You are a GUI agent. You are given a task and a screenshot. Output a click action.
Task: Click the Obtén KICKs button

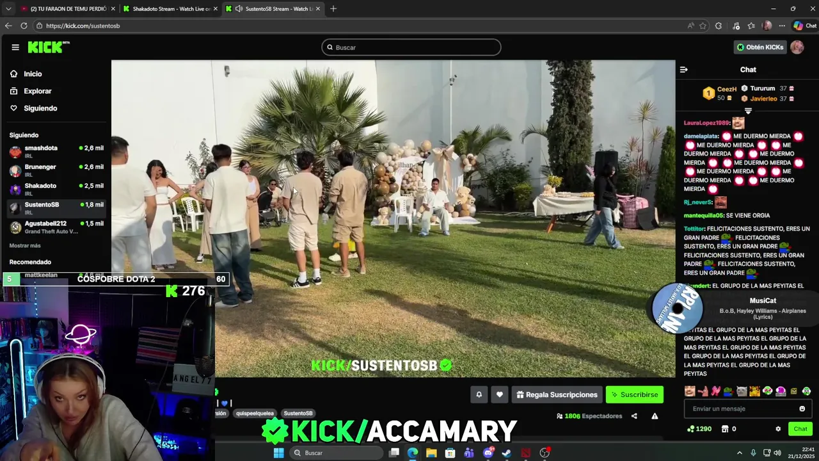[x=759, y=47]
